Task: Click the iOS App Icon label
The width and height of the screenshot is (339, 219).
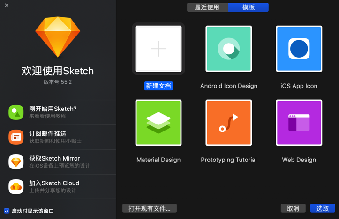Action: (299, 86)
